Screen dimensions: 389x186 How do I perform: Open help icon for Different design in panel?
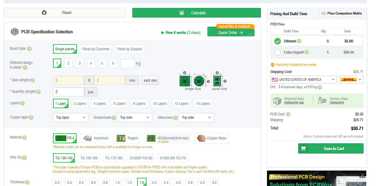click(x=25, y=67)
